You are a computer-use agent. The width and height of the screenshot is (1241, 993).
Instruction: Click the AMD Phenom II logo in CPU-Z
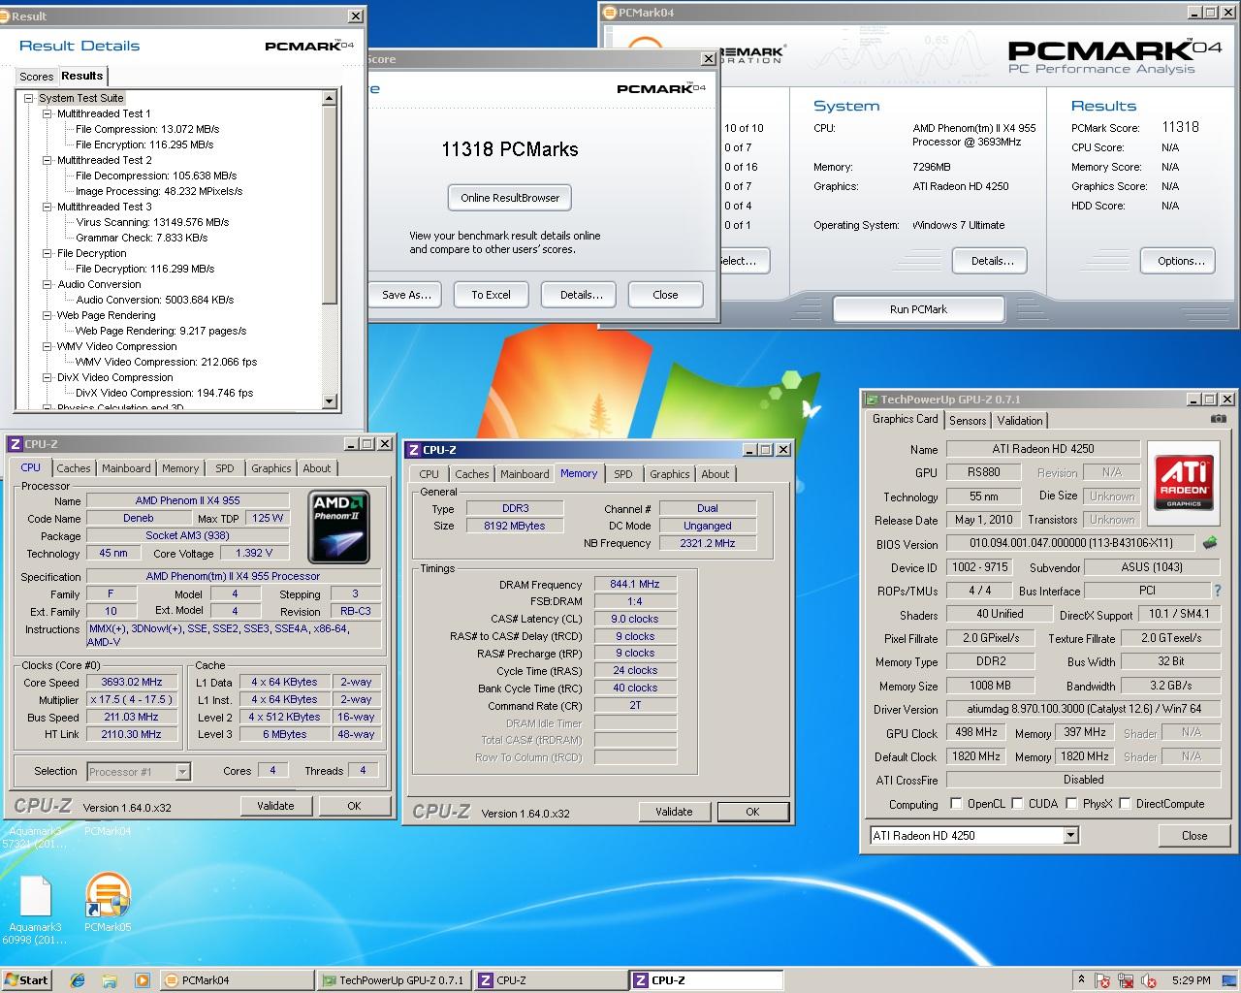(x=338, y=528)
